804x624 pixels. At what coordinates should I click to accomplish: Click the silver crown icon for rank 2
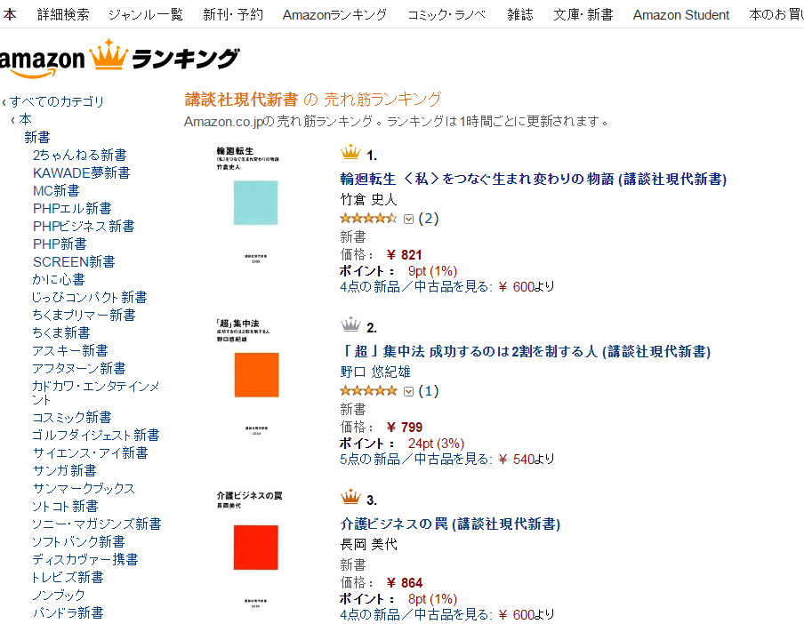(x=350, y=324)
